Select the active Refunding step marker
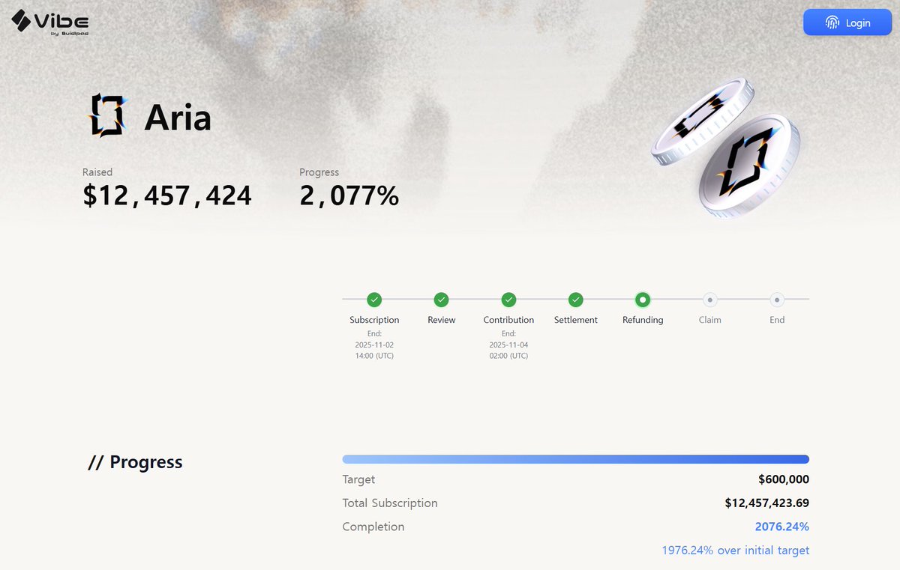 pos(643,300)
